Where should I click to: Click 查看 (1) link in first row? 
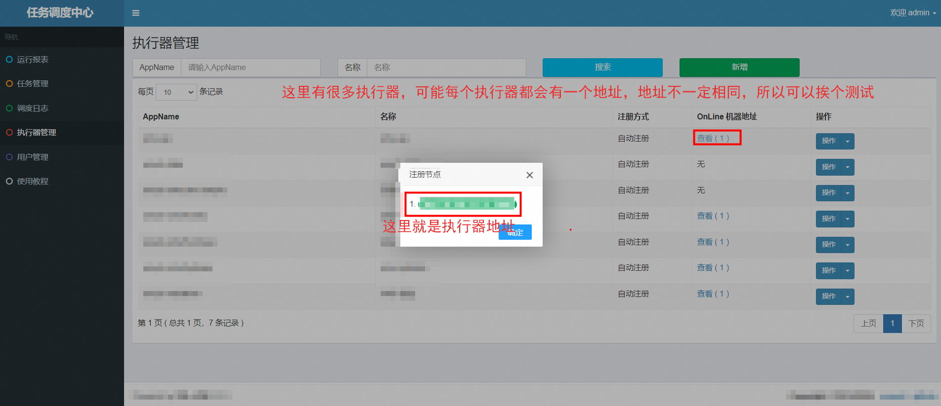click(713, 139)
